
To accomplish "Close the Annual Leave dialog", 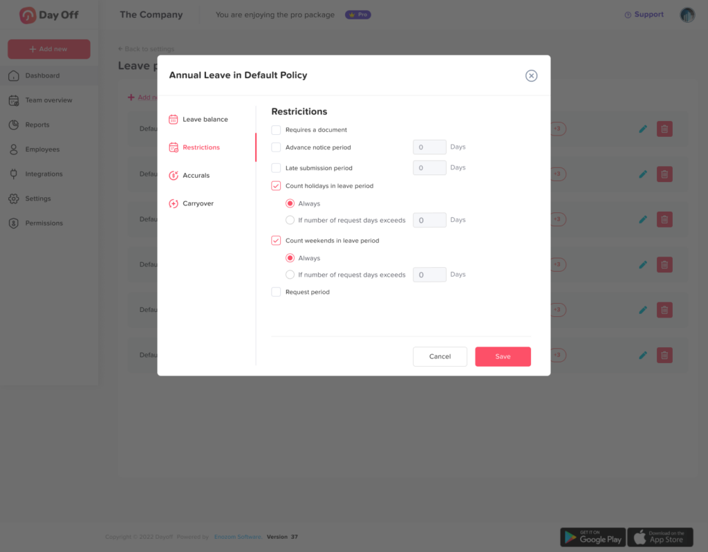I will click(x=531, y=76).
